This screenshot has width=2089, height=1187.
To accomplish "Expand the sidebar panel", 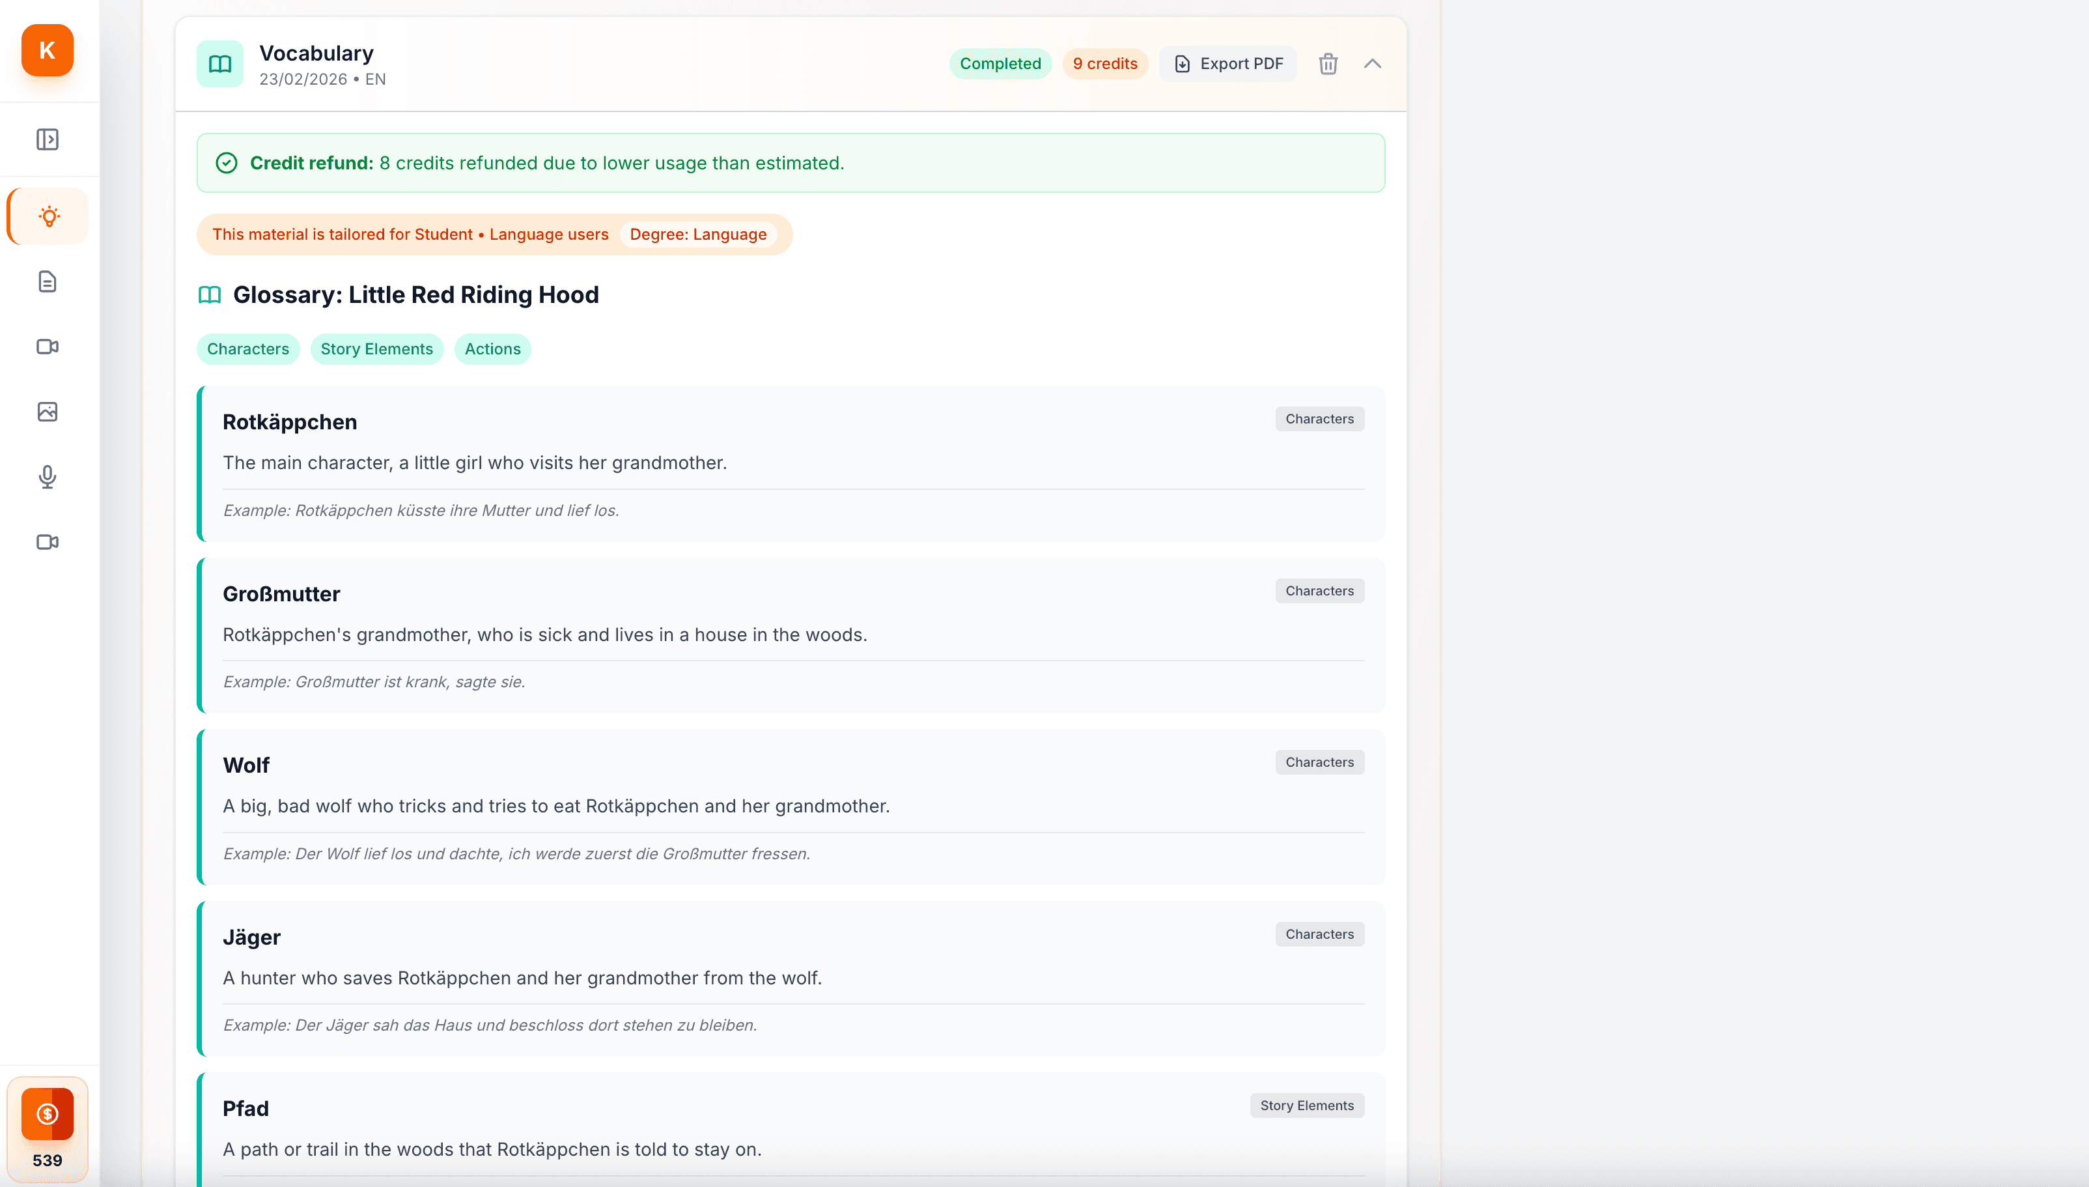I will (46, 139).
